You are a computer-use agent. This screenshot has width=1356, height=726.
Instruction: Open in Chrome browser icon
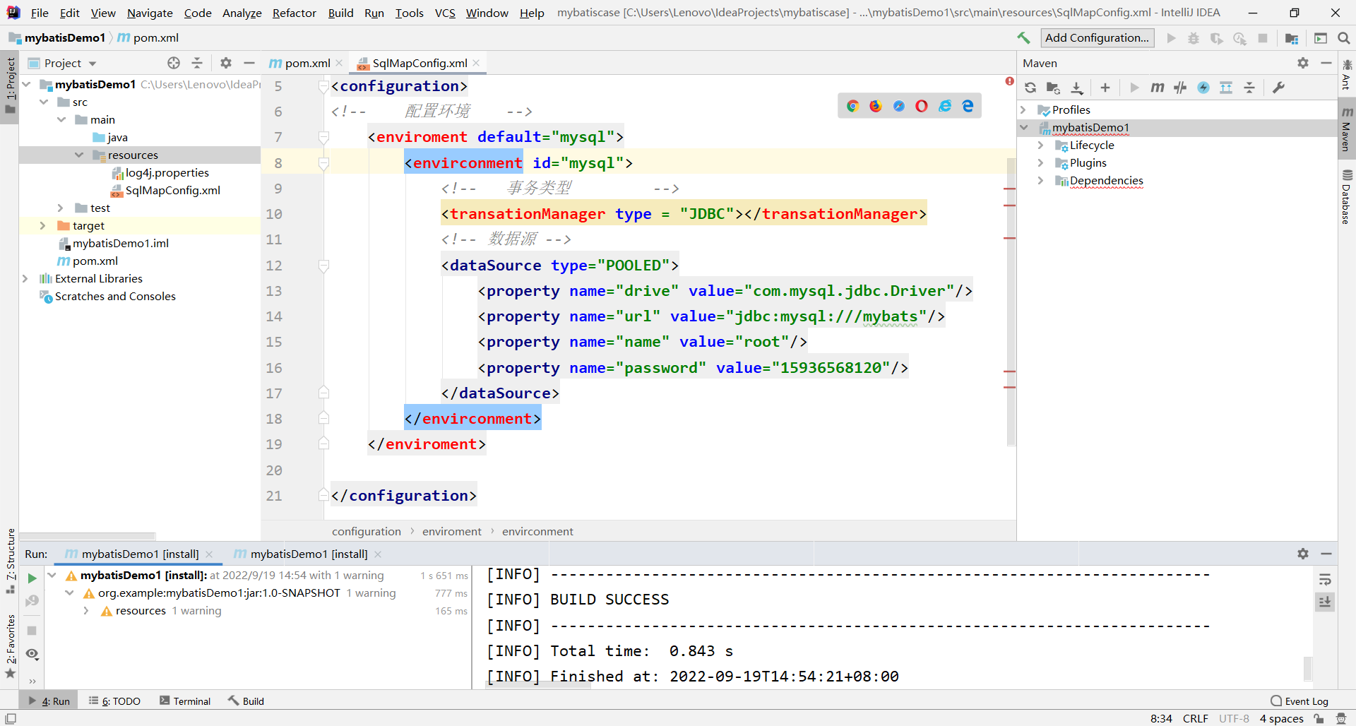[852, 106]
